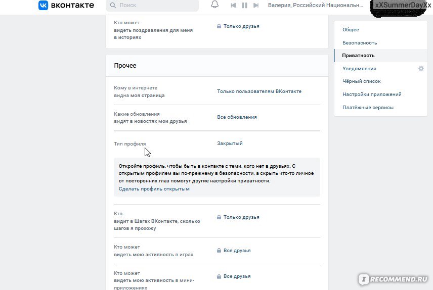
Task: Open Настройки приложений section
Action: tap(372, 94)
